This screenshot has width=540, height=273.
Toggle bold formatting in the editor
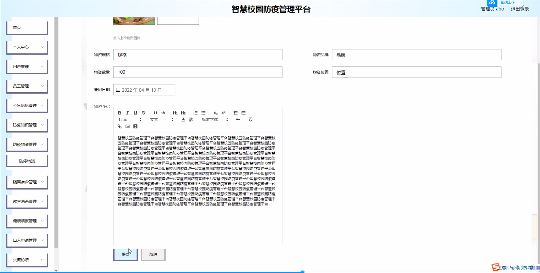click(x=120, y=113)
